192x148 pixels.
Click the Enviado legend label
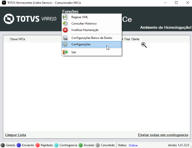point(89,145)
